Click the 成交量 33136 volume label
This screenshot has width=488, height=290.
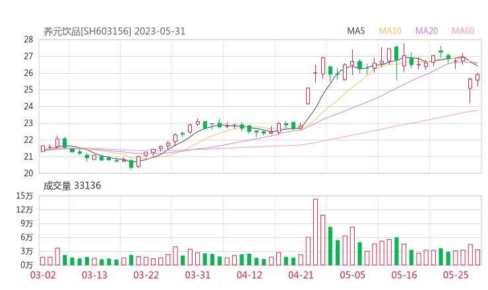pos(72,186)
